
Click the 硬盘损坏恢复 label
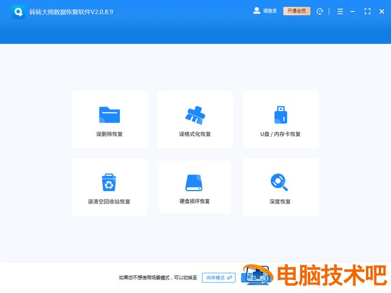tap(195, 201)
